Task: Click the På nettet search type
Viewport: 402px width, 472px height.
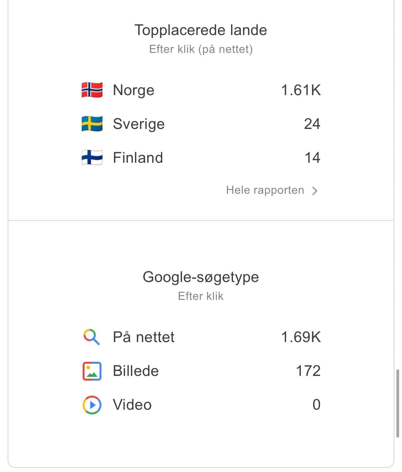Action: tap(143, 337)
